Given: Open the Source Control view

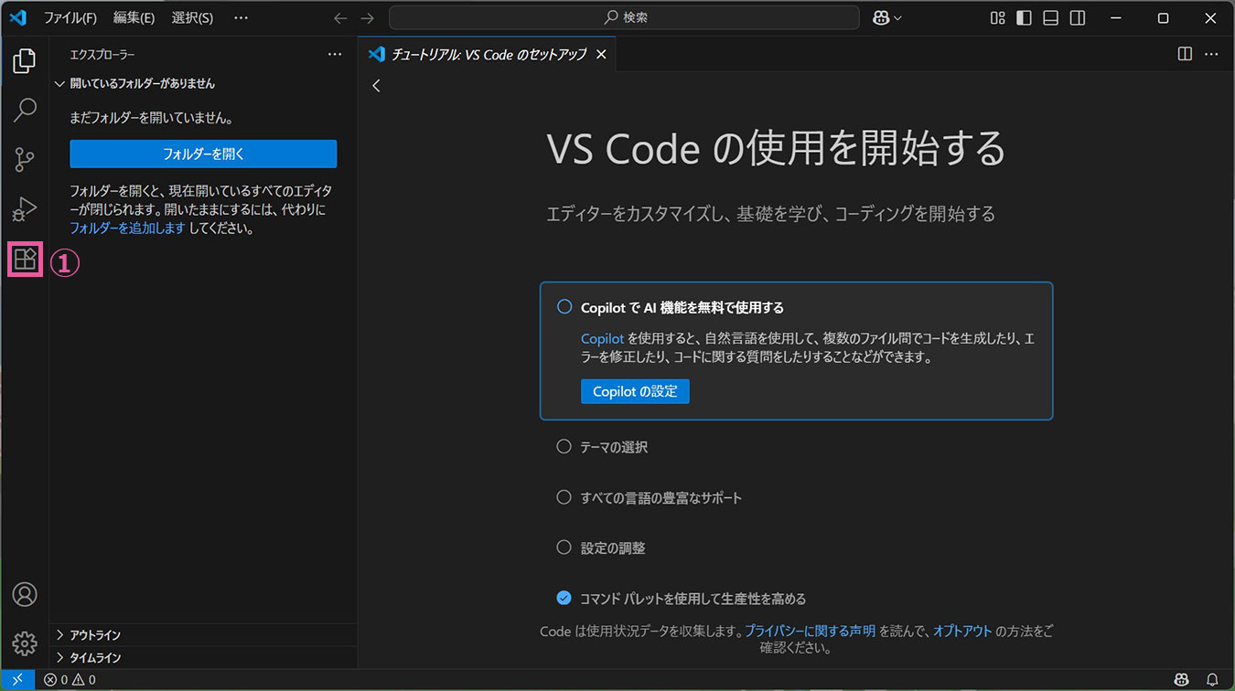Looking at the screenshot, I should pos(25,160).
